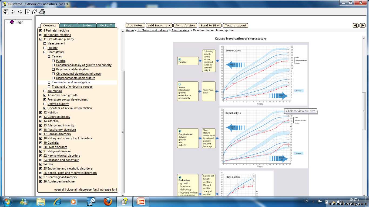Switch to the Index tab
369x207 pixels.
pos(87,26)
